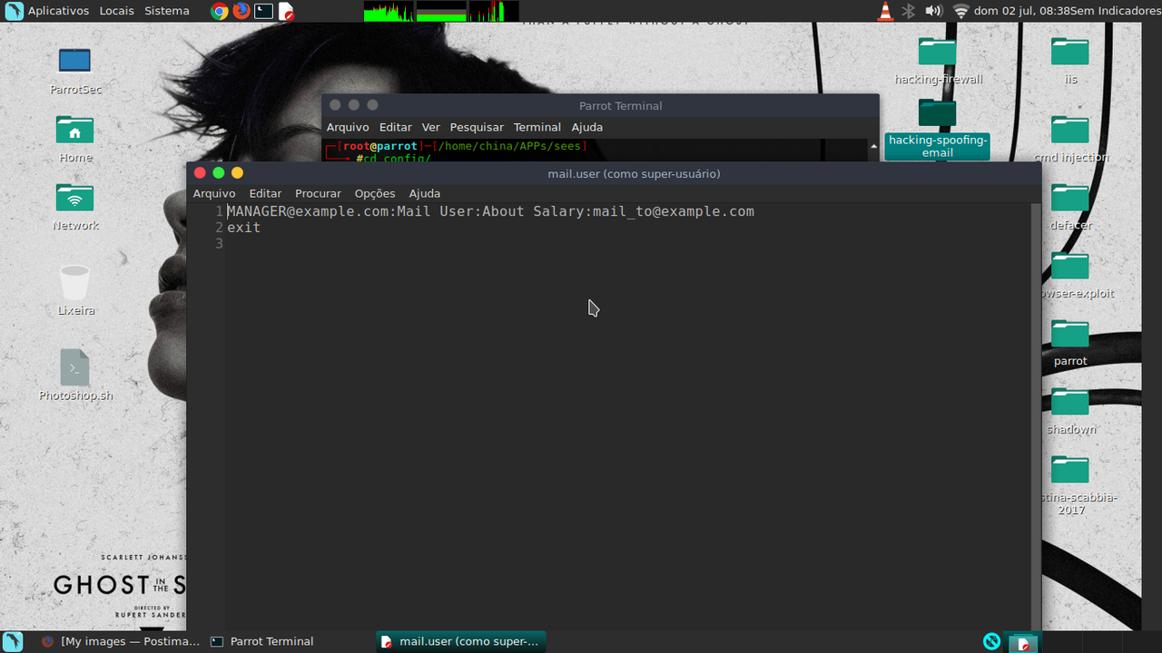The image size is (1162, 653).
Task: Click the system monitor graph applet
Action: 441,11
